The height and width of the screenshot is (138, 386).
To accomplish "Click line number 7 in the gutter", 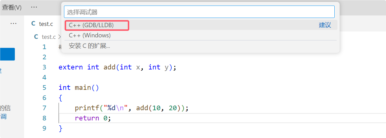I will (x=44, y=108).
